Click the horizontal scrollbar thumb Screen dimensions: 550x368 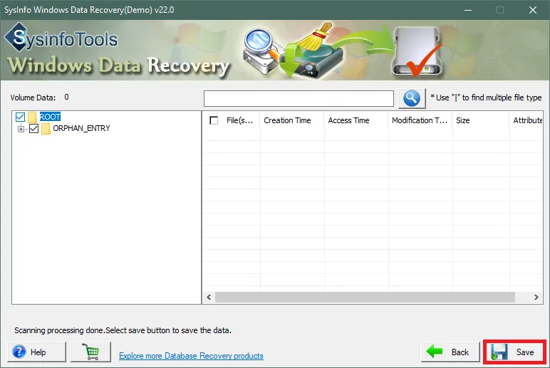365,298
